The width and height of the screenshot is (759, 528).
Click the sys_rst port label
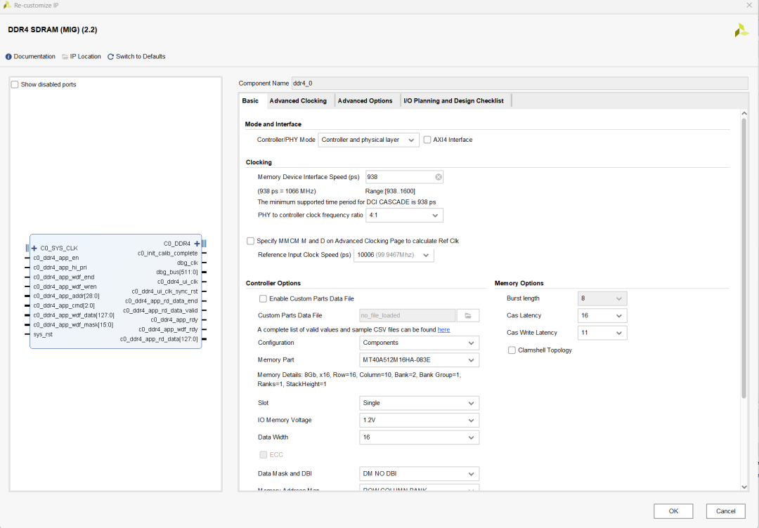point(43,335)
